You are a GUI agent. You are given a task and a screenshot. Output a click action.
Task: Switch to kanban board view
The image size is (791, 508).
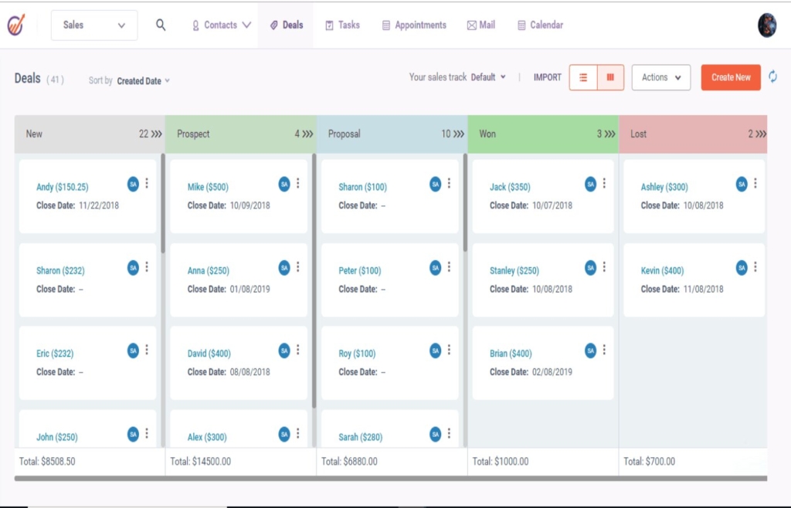610,77
